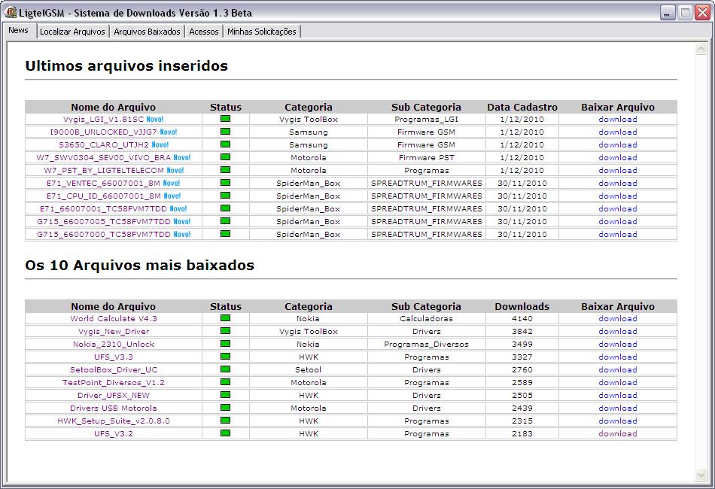Download Nokia_2310_Unlock program
Screen dimensions: 715x489
click(x=617, y=344)
